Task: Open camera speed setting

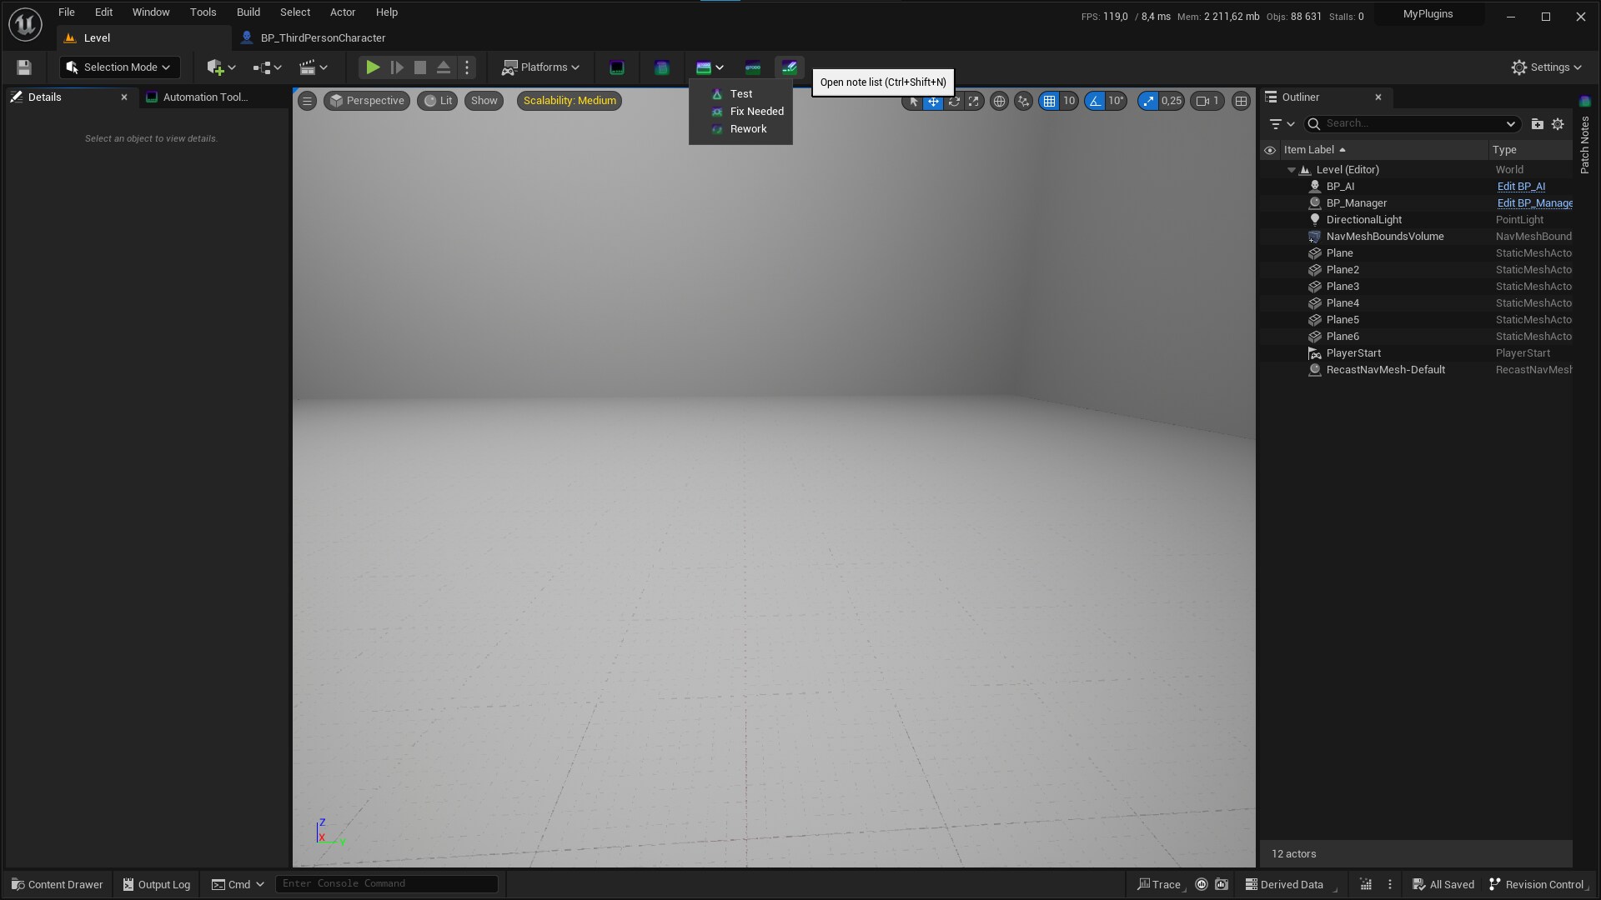Action: [x=1207, y=102]
